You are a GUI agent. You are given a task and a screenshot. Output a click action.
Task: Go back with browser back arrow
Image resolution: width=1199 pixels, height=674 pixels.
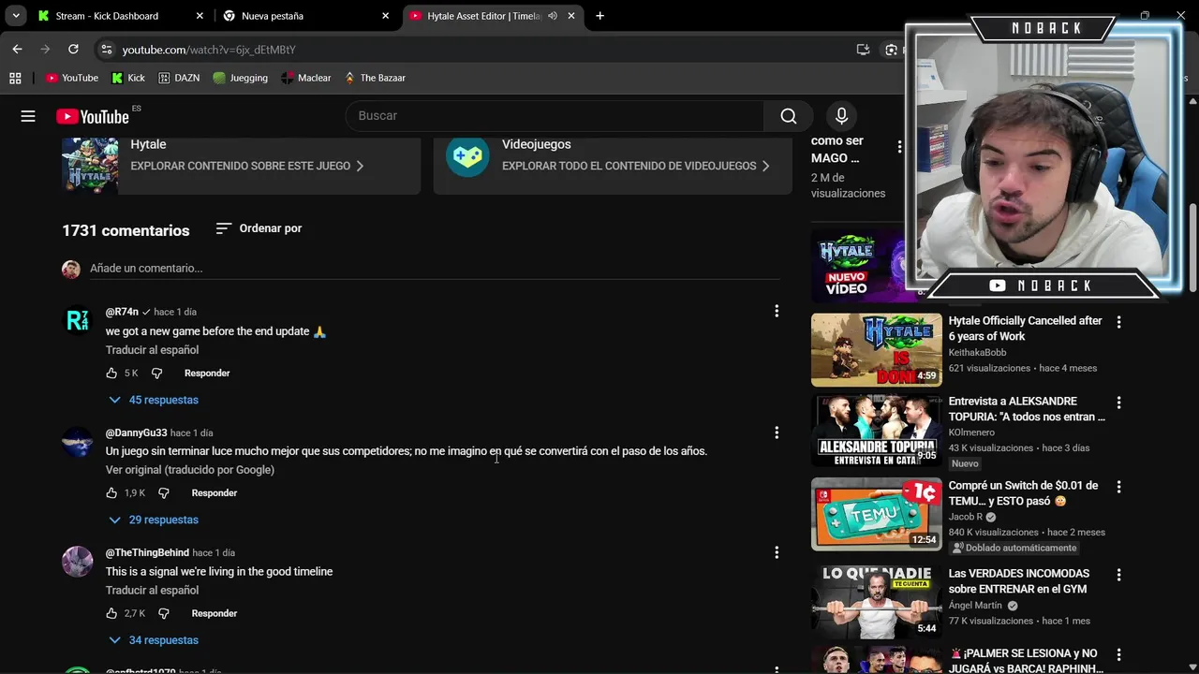[x=17, y=49]
